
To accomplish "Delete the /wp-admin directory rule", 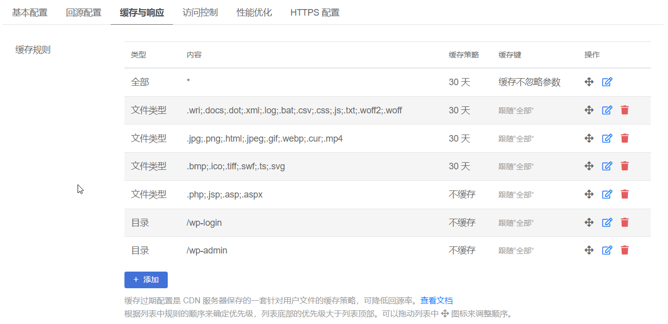I will 625,250.
